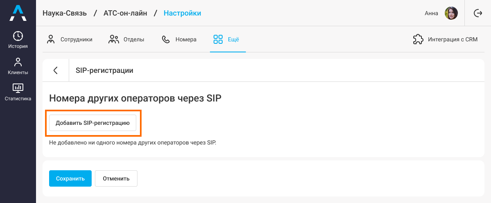Save changes with the Сохранить button
Image resolution: width=491 pixels, height=203 pixels.
click(x=70, y=178)
